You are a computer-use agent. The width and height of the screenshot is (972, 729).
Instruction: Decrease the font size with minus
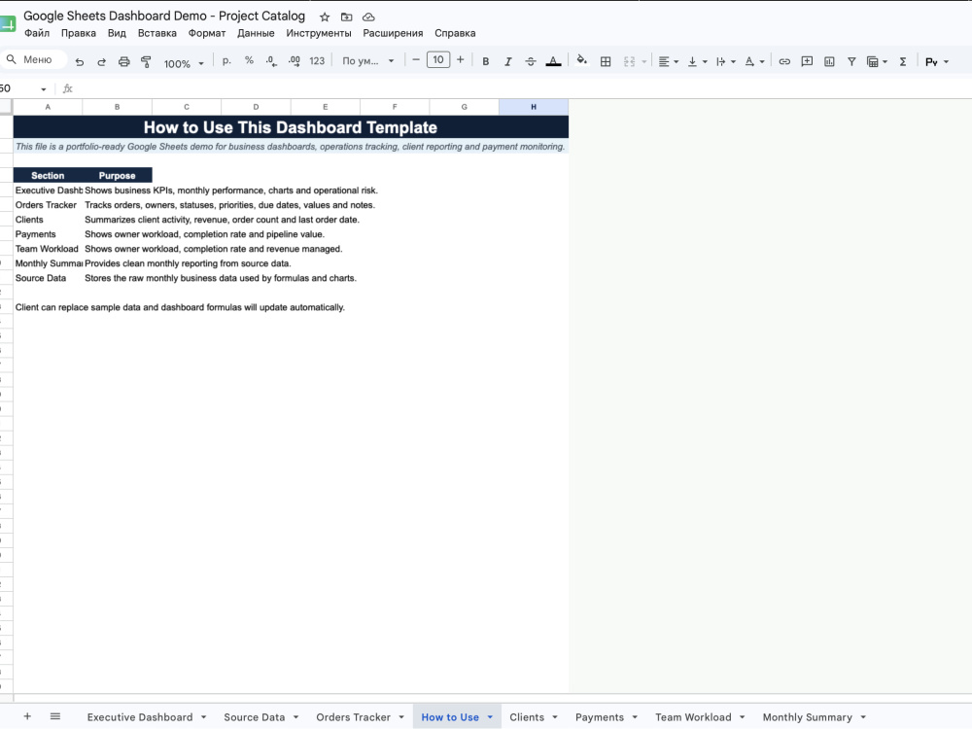pos(416,60)
